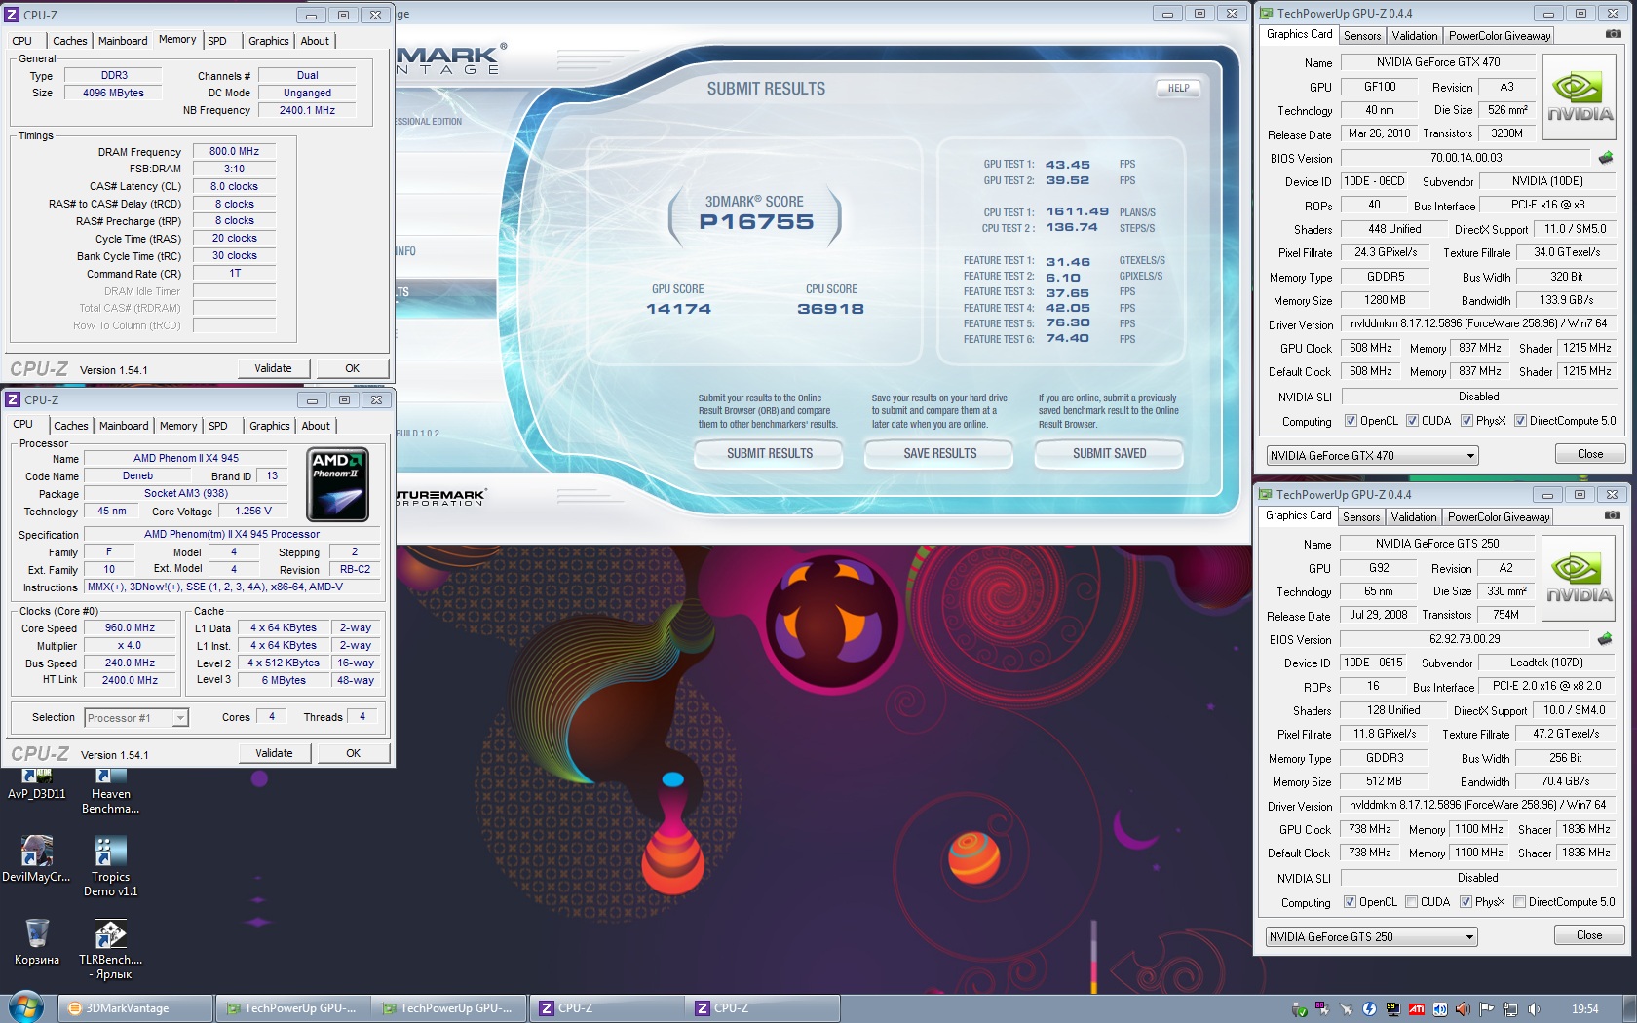Select the Tropics Demo v1.1 desktop shortcut

[110, 866]
